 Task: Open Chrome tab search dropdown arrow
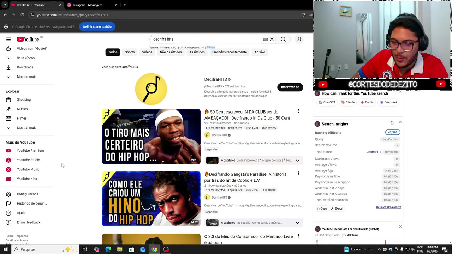[4, 5]
